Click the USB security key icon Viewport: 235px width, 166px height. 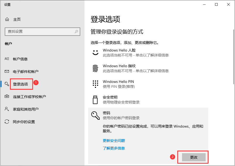[95, 100]
